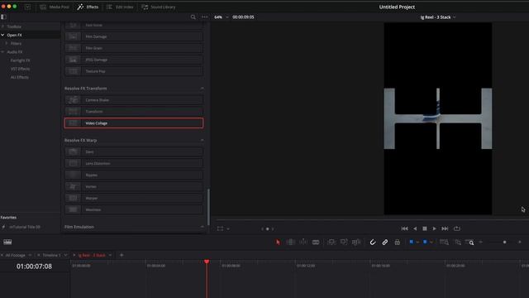
Task: Expand the Filters tree item
Action: tap(7, 43)
